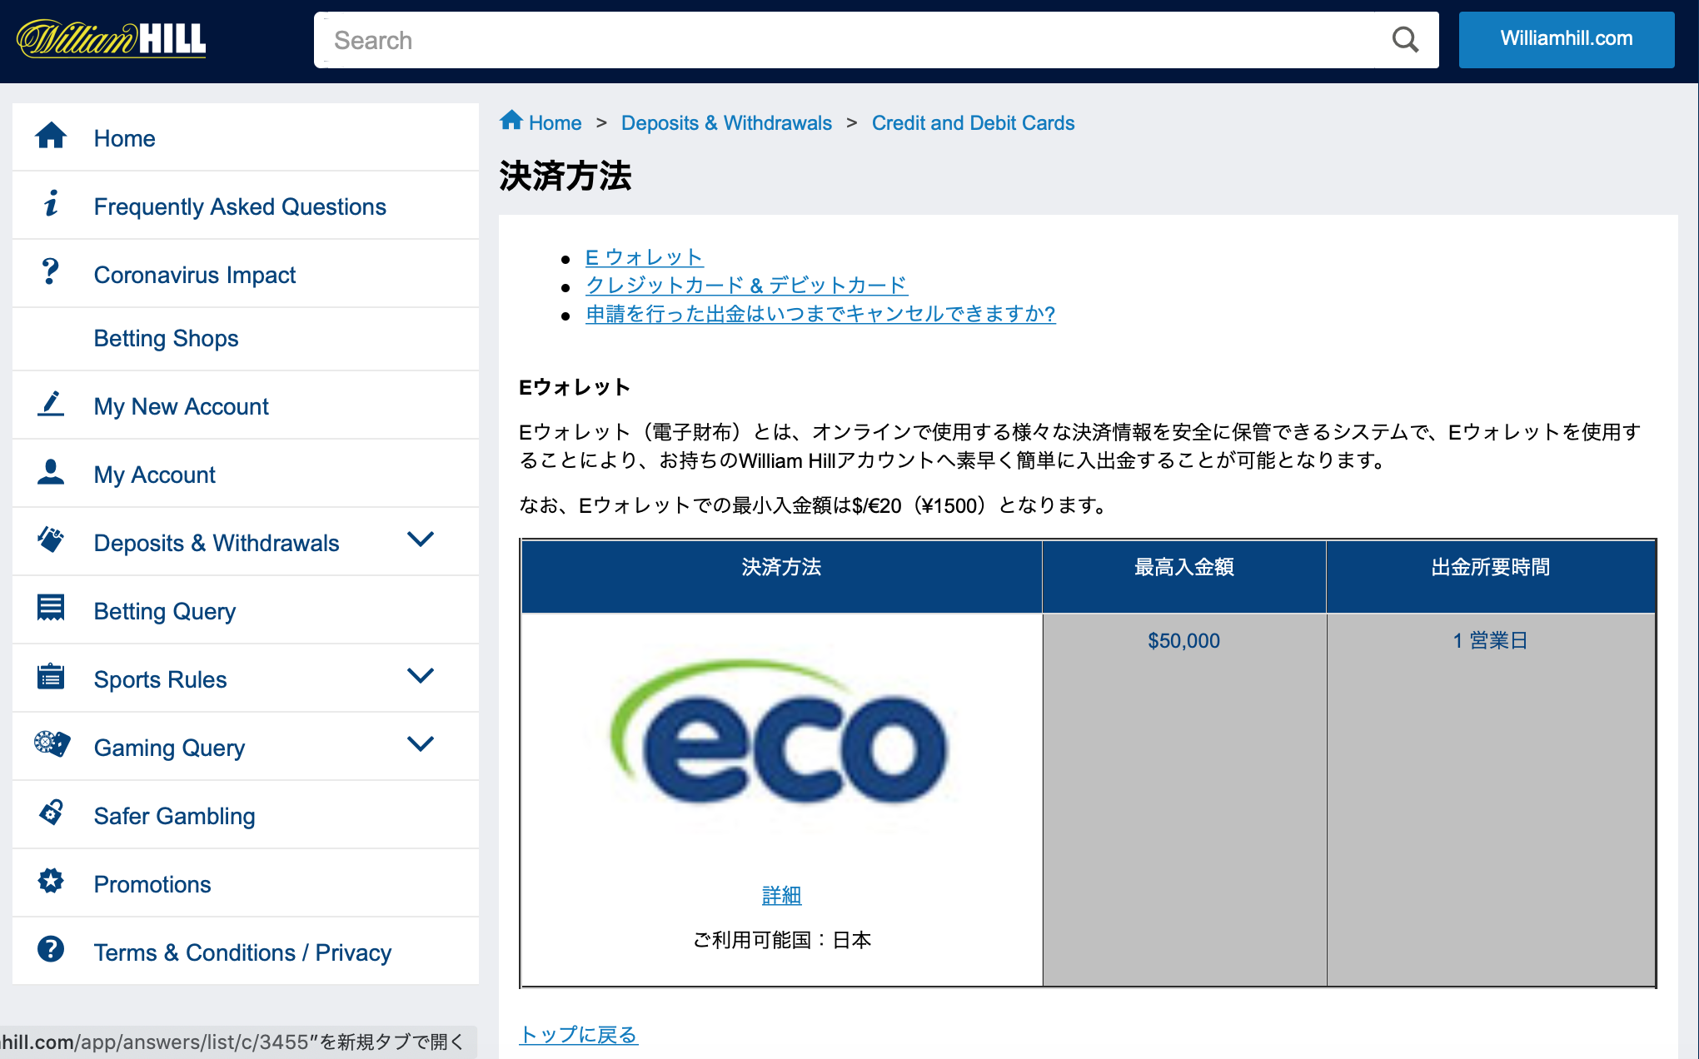Click the 最高入金額 column header
Image resolution: width=1699 pixels, height=1059 pixels.
pyautogui.click(x=1183, y=576)
